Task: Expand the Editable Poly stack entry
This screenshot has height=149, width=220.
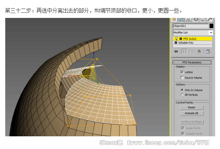Action: coord(176,43)
